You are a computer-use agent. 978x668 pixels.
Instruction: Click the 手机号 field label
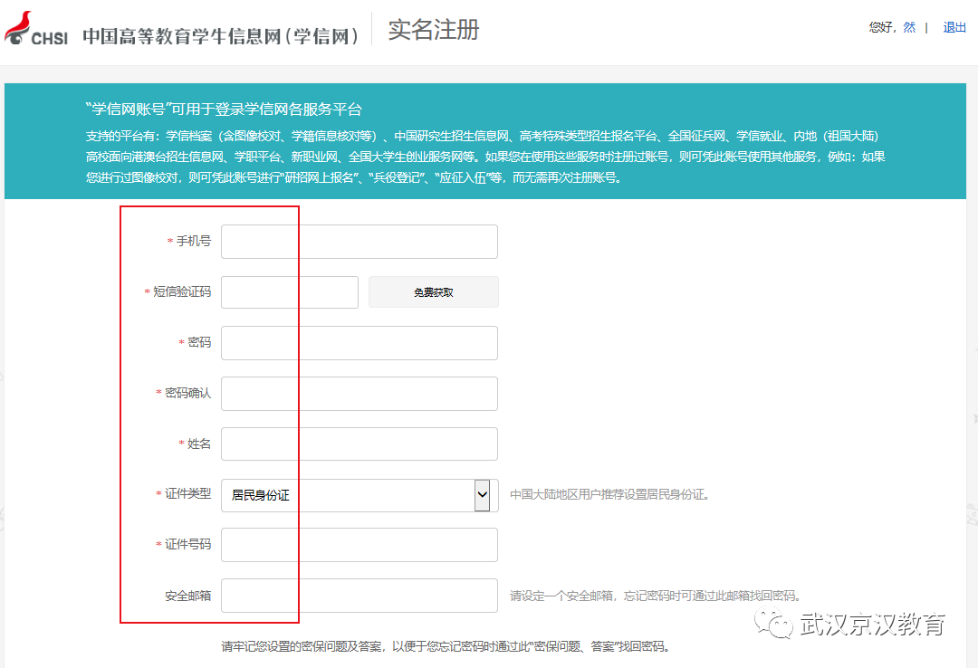(194, 241)
